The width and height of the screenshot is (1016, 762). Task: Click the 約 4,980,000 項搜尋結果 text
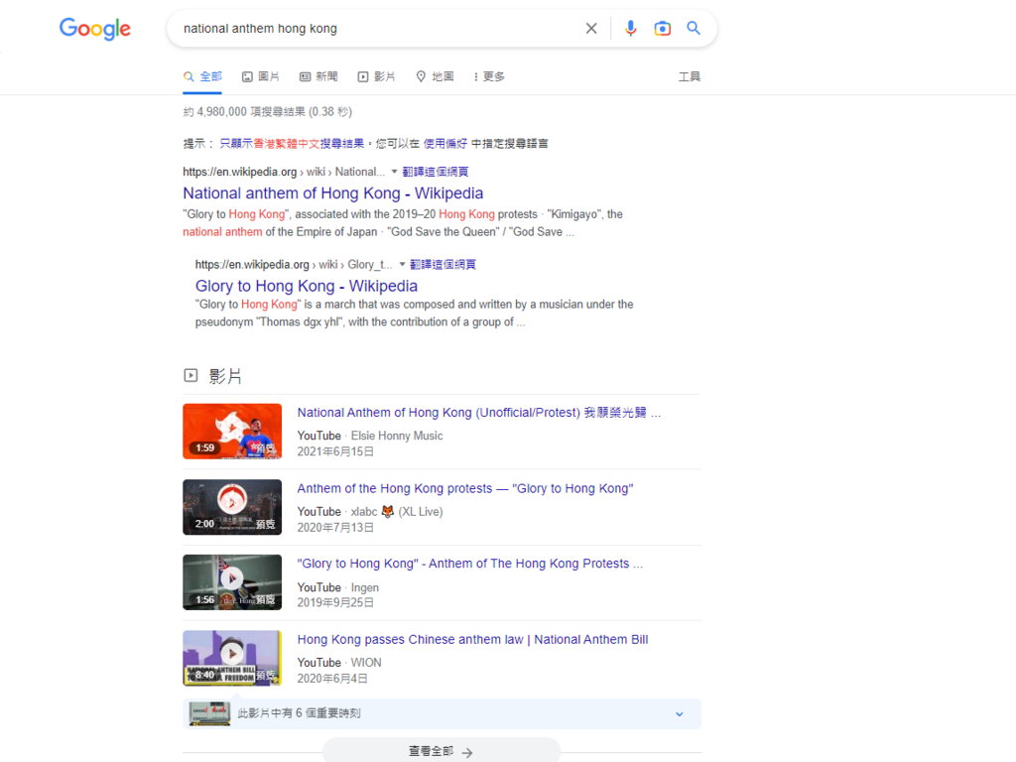click(267, 111)
